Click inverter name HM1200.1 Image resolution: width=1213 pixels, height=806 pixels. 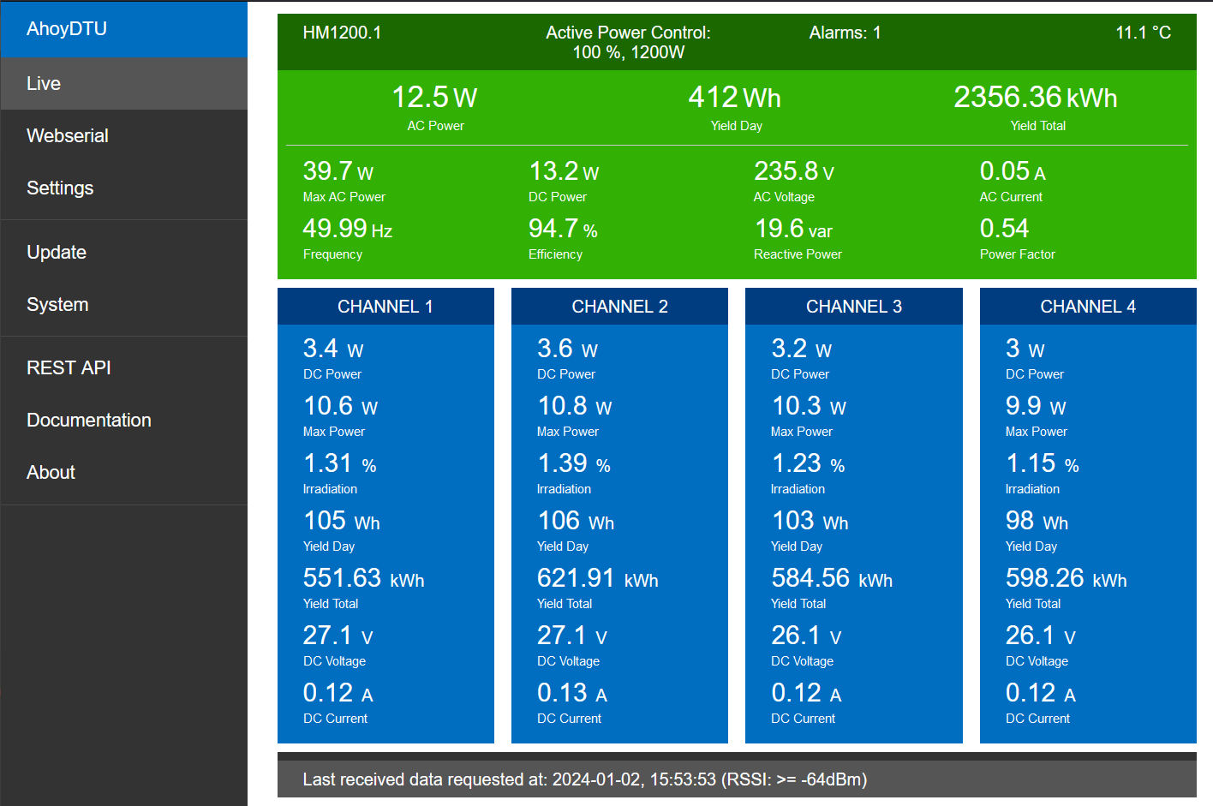(x=342, y=33)
